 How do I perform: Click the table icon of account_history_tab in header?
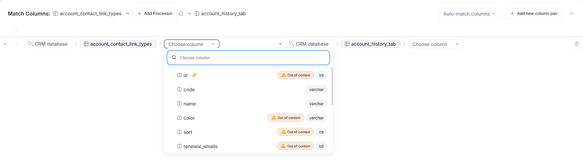coord(197,14)
